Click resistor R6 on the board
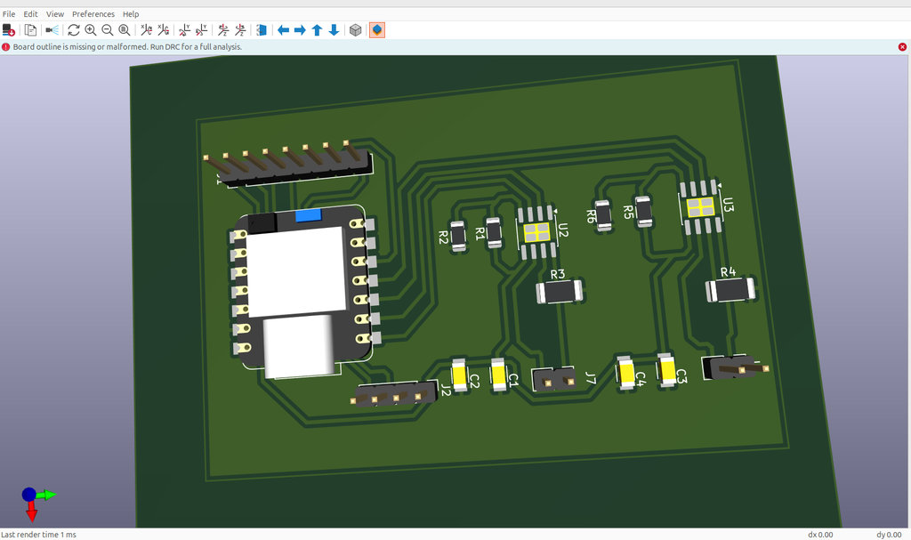Image resolution: width=911 pixels, height=540 pixels. pyautogui.click(x=603, y=215)
